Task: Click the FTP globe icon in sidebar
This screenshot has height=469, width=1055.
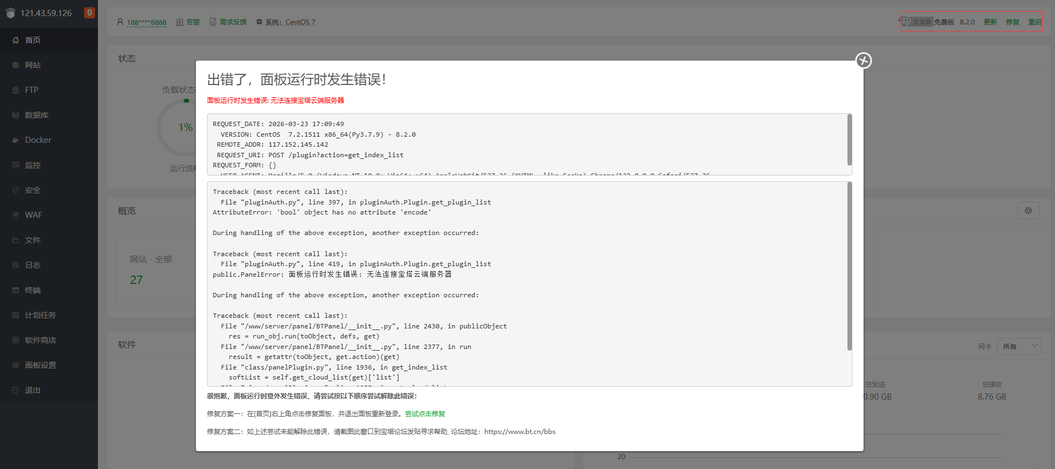Action: 16,90
